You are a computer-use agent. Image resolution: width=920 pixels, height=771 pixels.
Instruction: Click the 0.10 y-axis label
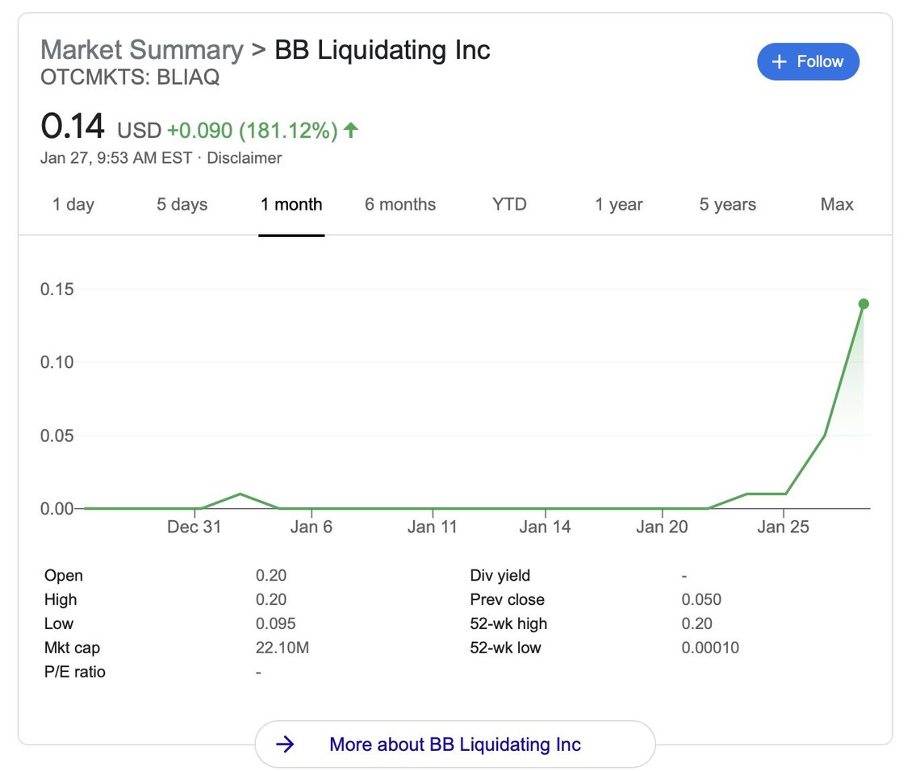pos(57,362)
